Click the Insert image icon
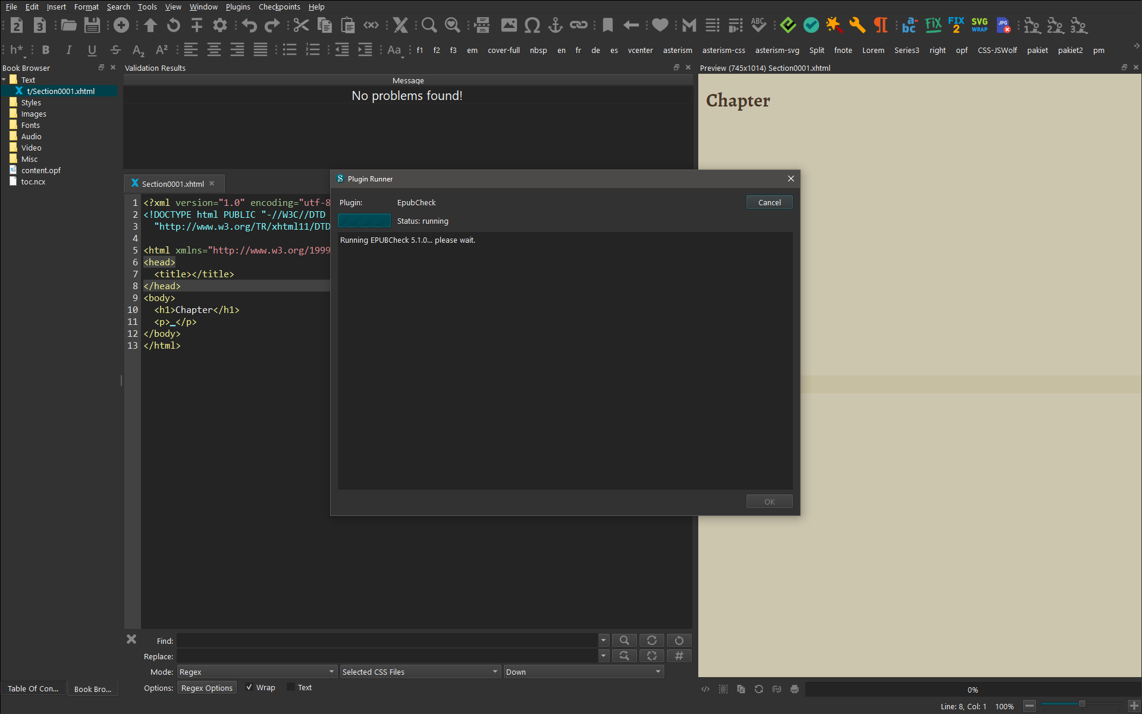Viewport: 1142px width, 714px height. click(509, 25)
